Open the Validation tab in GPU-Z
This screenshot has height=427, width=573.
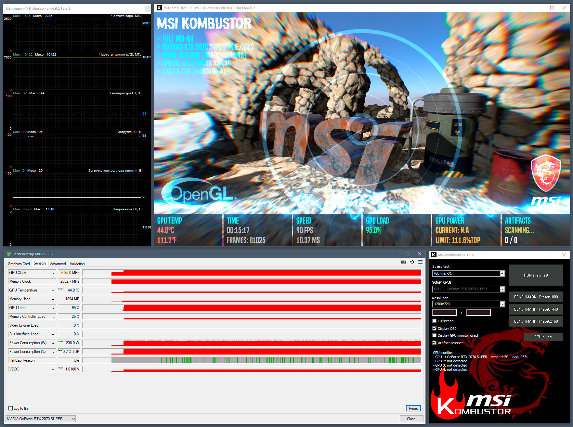pyautogui.click(x=77, y=264)
